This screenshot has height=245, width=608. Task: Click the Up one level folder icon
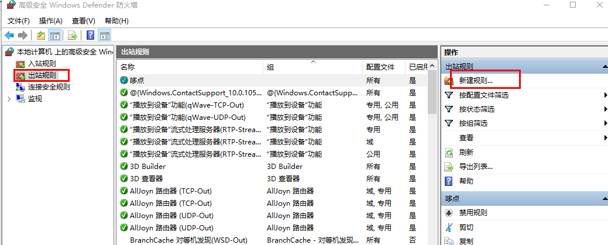41,35
